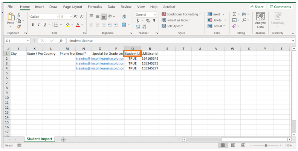Click the AutoSum sigma icon
Viewport: 298px width, 151px height.
click(x=234, y=14)
